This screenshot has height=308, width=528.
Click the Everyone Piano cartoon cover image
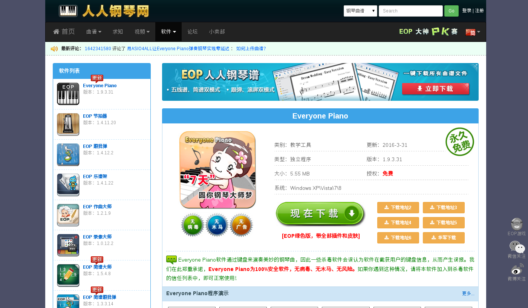point(217,170)
